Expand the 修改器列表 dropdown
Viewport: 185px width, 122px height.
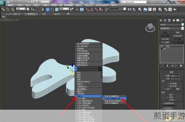coord(172,28)
